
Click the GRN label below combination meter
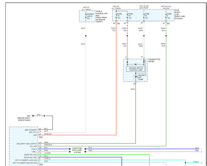pos(133,89)
